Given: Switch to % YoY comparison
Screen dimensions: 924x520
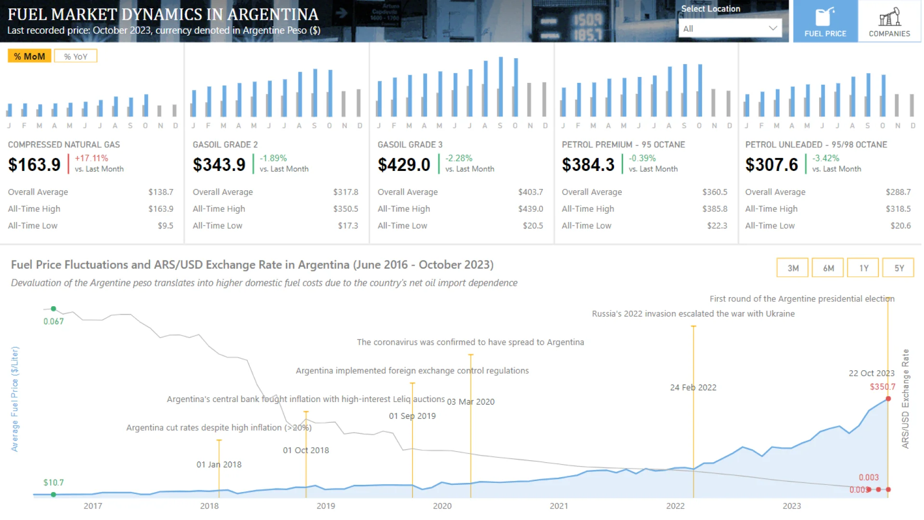Looking at the screenshot, I should point(76,56).
